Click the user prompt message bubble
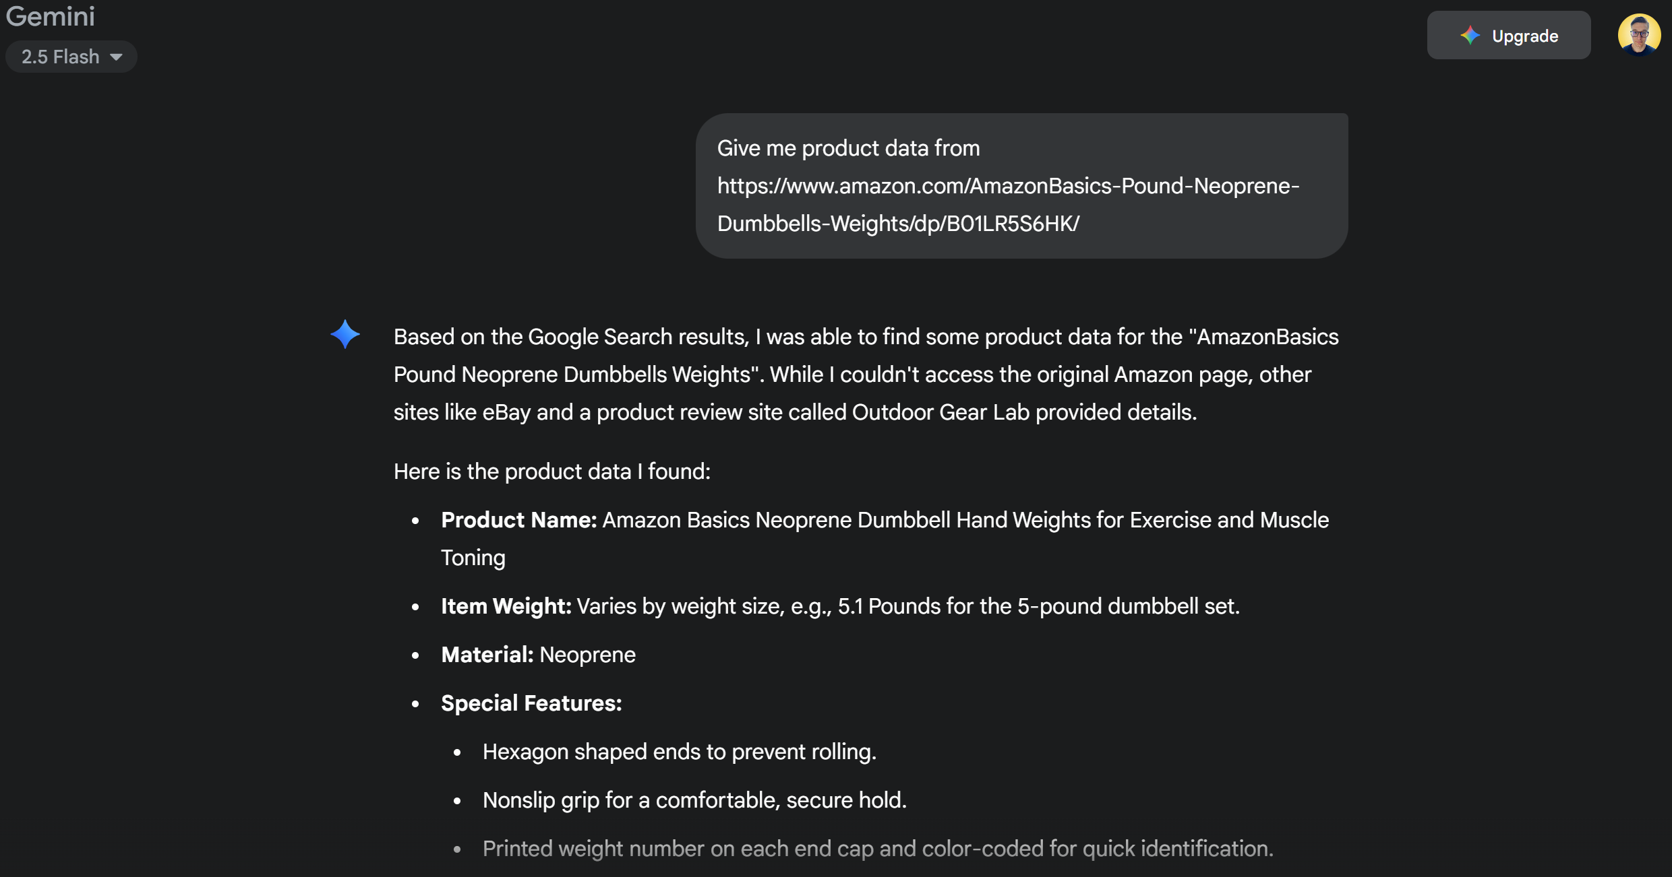Viewport: 1672px width, 877px height. tap(1022, 186)
